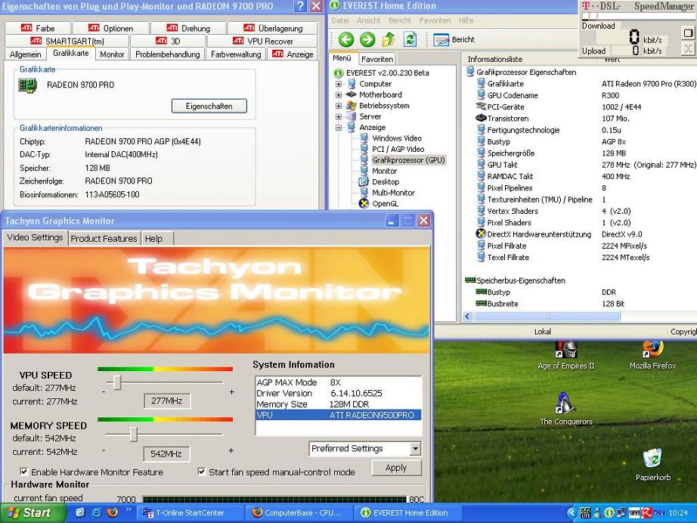This screenshot has width=697, height=523.
Task: Switch to the Überlagerung tab
Action: click(x=273, y=28)
